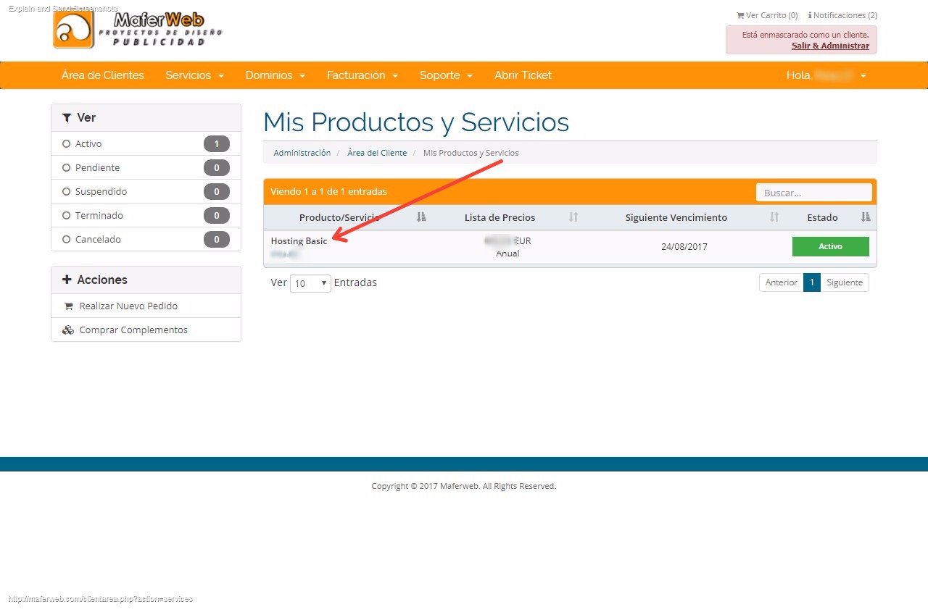Open the entries-per-page dropdown
The image size is (928, 612).
pos(310,283)
